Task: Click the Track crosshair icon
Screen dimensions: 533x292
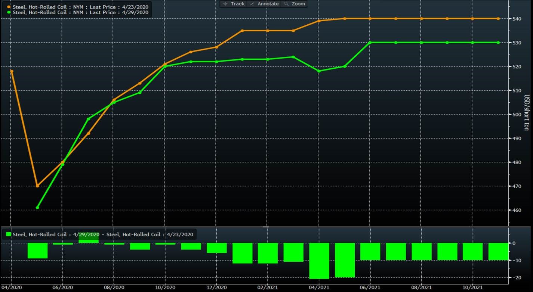Action: [225, 4]
